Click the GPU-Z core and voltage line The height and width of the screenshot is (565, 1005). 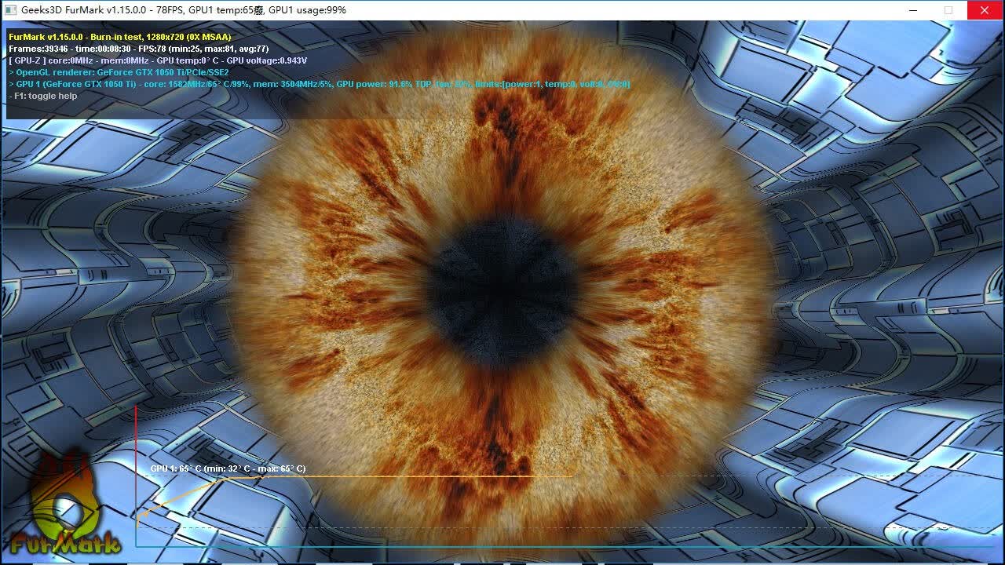point(157,60)
